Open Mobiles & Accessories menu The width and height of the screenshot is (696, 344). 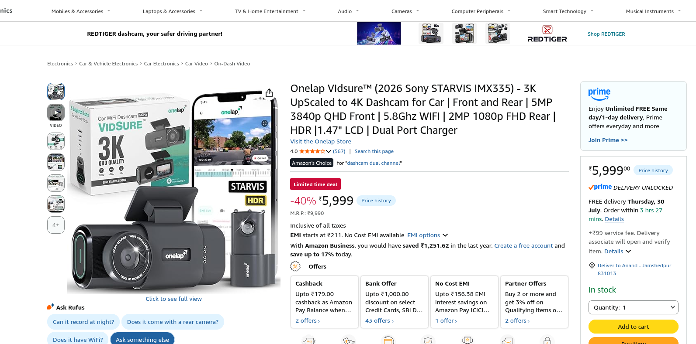(x=81, y=11)
